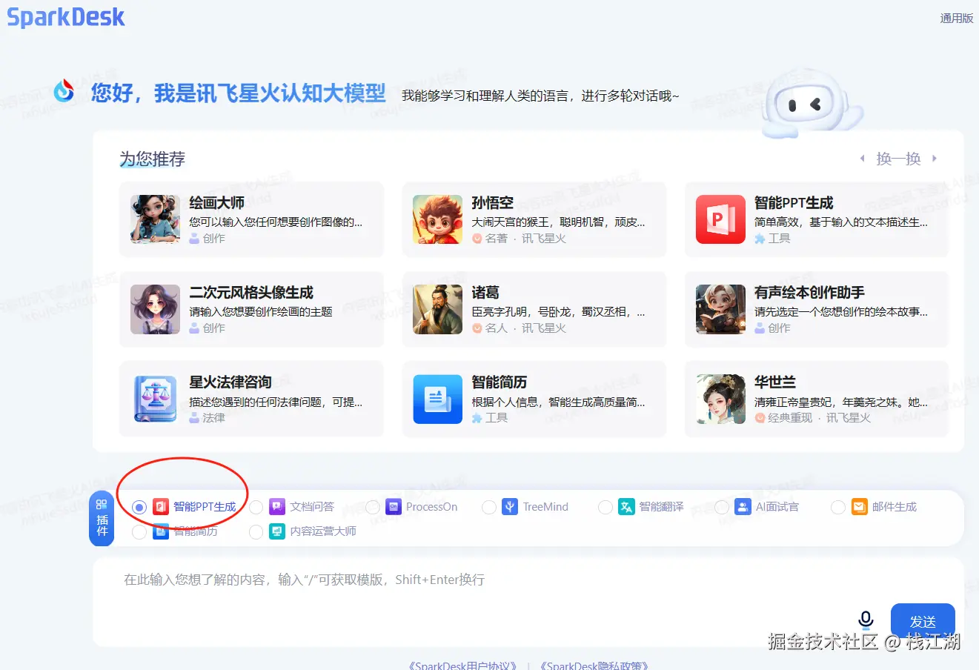Click the iFlytek Spark flame logo
This screenshot has height=670, width=979.
click(x=64, y=90)
